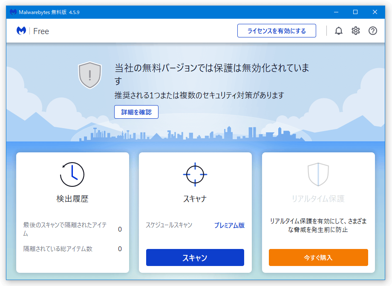The image size is (392, 286).
Task: Open settings via the gear icon
Action: (x=355, y=31)
